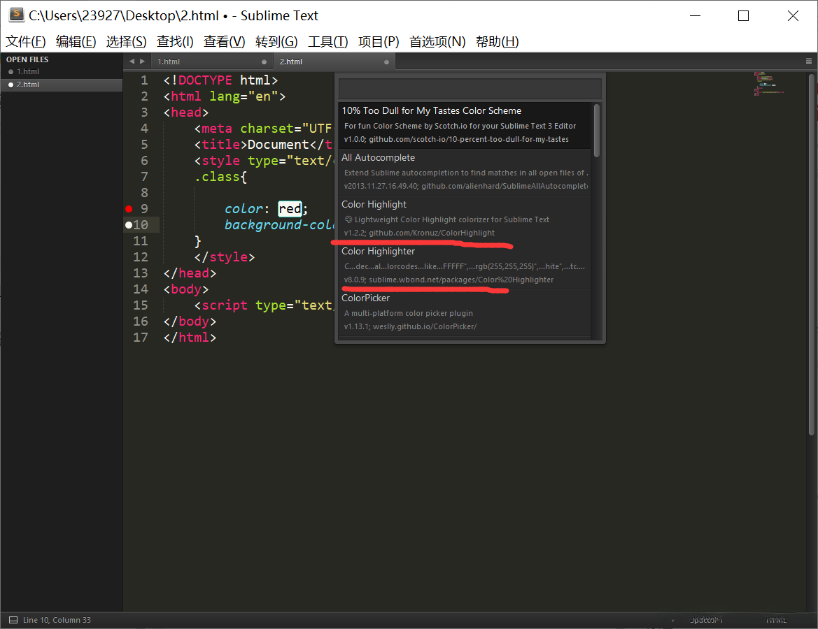The image size is (818, 629).
Task: Select 1.html in the Open Files sidebar
Action: pyautogui.click(x=28, y=71)
